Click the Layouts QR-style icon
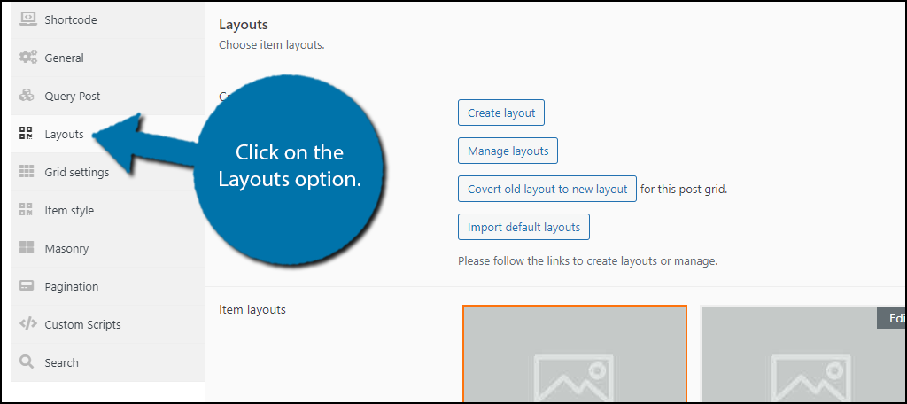Screen dimensions: 907x404 click(x=26, y=134)
